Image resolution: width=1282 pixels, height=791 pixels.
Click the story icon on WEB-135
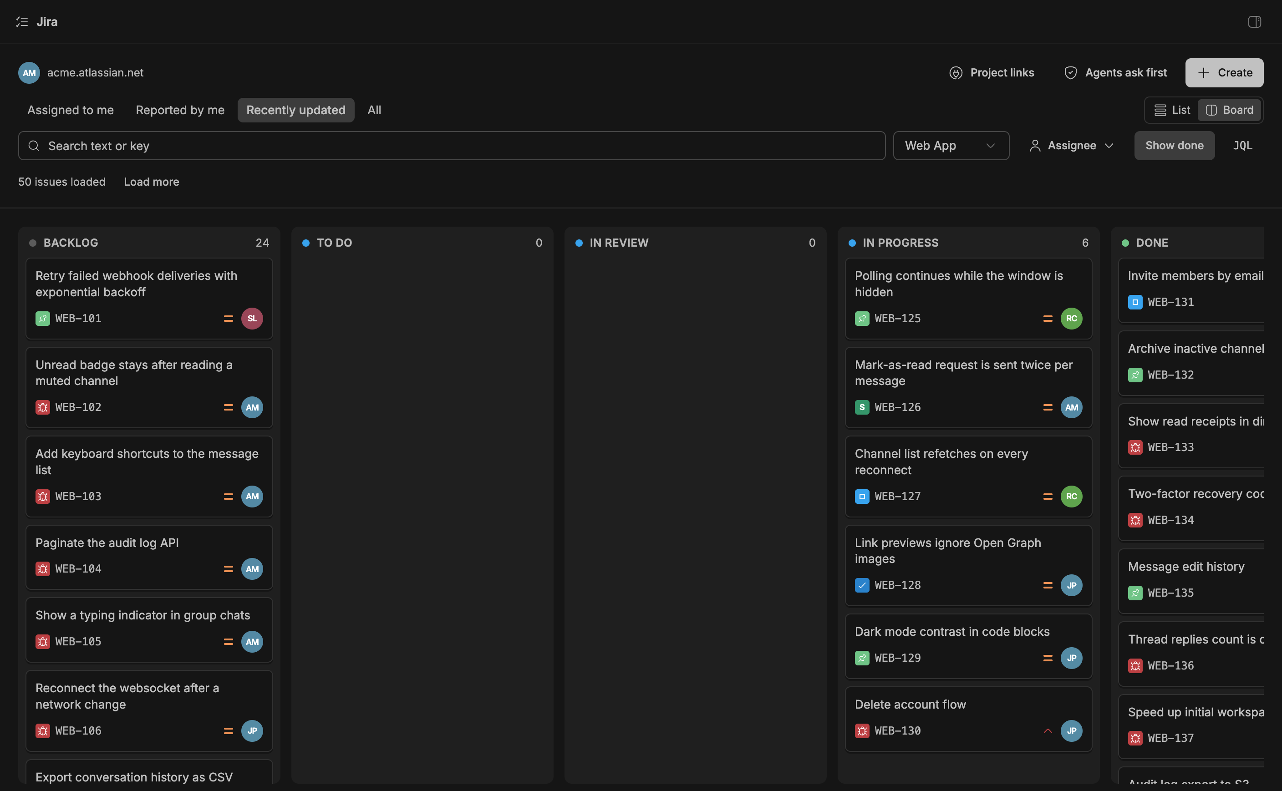1135,593
